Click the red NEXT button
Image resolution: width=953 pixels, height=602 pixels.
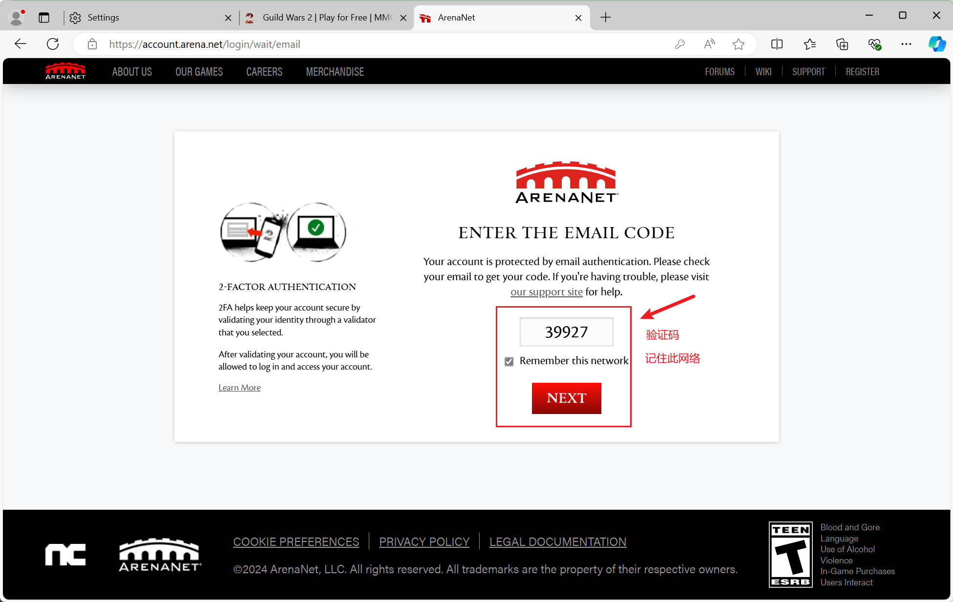(x=566, y=398)
